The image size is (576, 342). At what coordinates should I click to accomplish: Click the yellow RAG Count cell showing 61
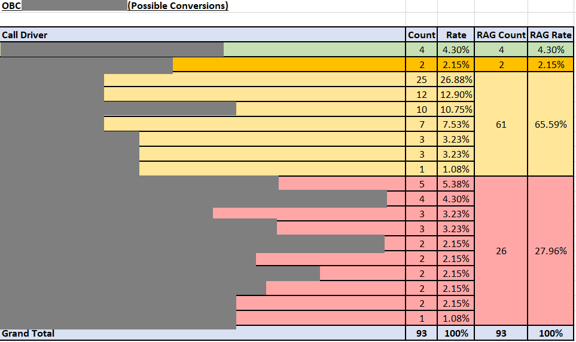point(501,124)
